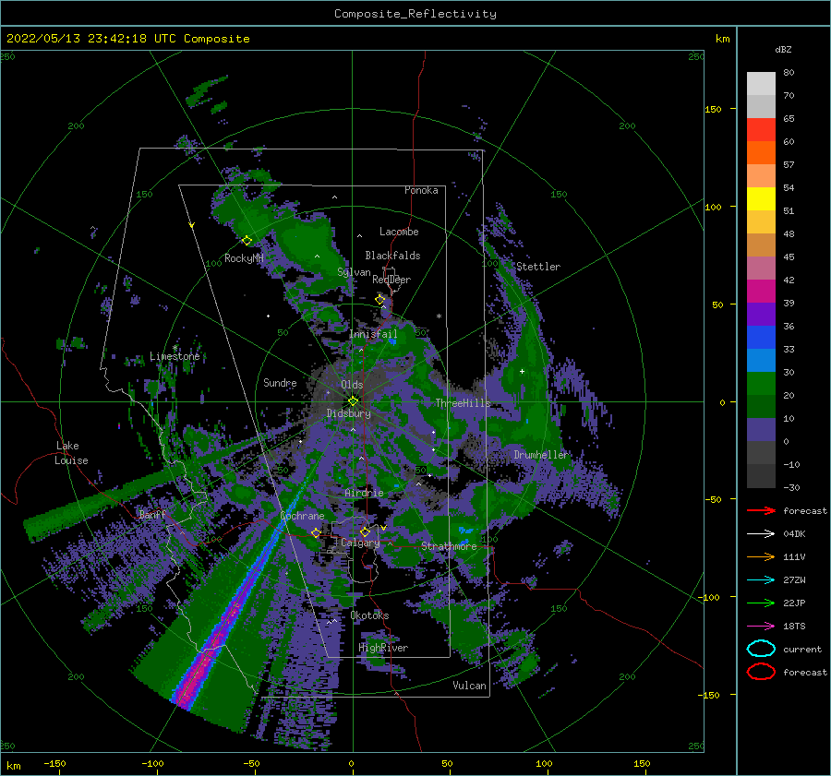Viewport: 831px width, 776px height.
Task: Click the magenta 18TS arrow legend icon
Action: pos(761,627)
